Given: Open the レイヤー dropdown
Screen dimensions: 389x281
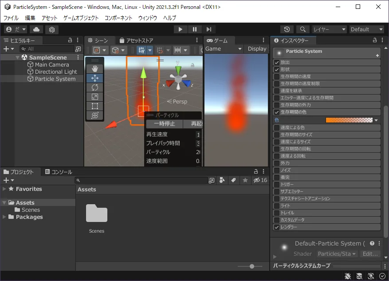Looking at the screenshot, I should 329,29.
